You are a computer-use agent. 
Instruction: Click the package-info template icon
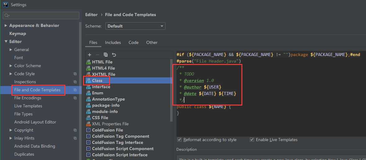(88, 105)
